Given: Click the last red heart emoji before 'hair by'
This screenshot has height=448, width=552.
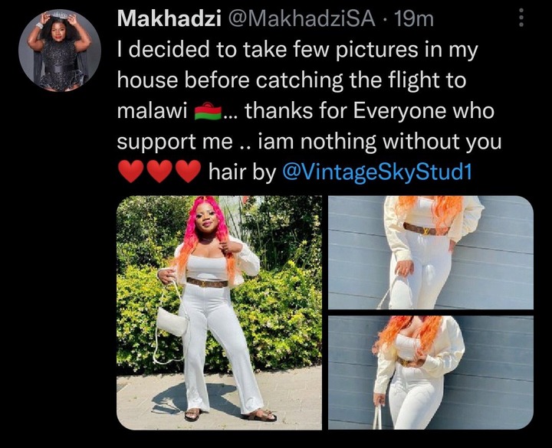Looking at the screenshot, I should pos(188,172).
